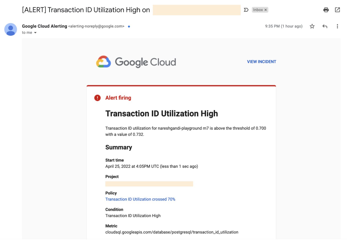Click the alerting-noreply@google.com address
This screenshot has width=347, height=243.
click(x=96, y=26)
